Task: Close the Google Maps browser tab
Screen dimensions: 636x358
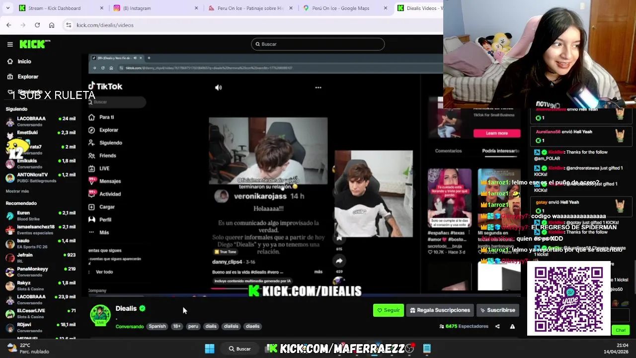Action: [x=385, y=8]
